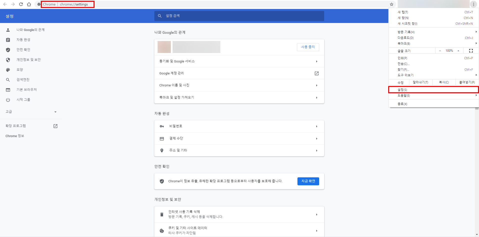Screen dimensions: 479x237
Task: Expand 동기화 및 Google 서비스 row
Action: [239, 61]
